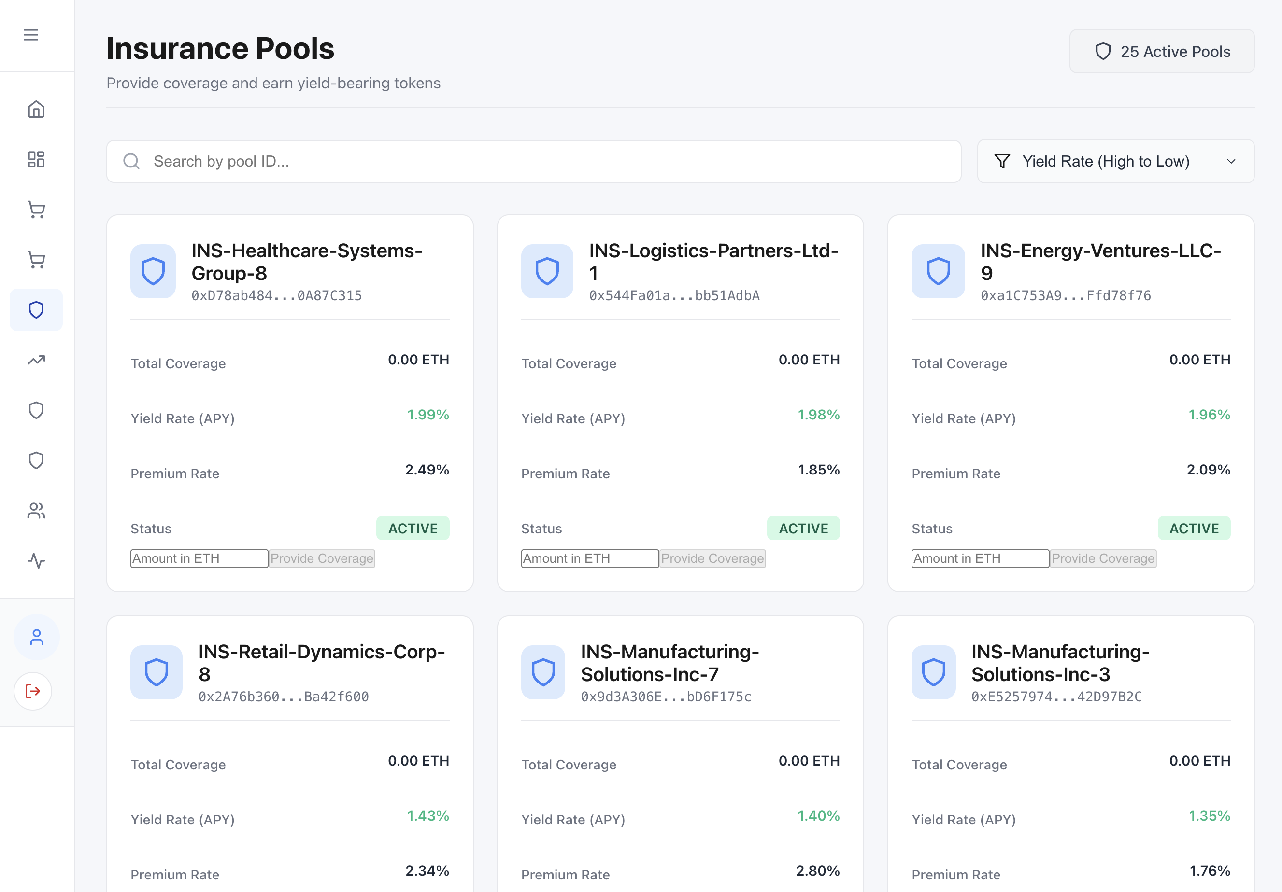This screenshot has height=892, width=1282.
Task: Click the first shopping cart sidebar icon
Action: [36, 210]
